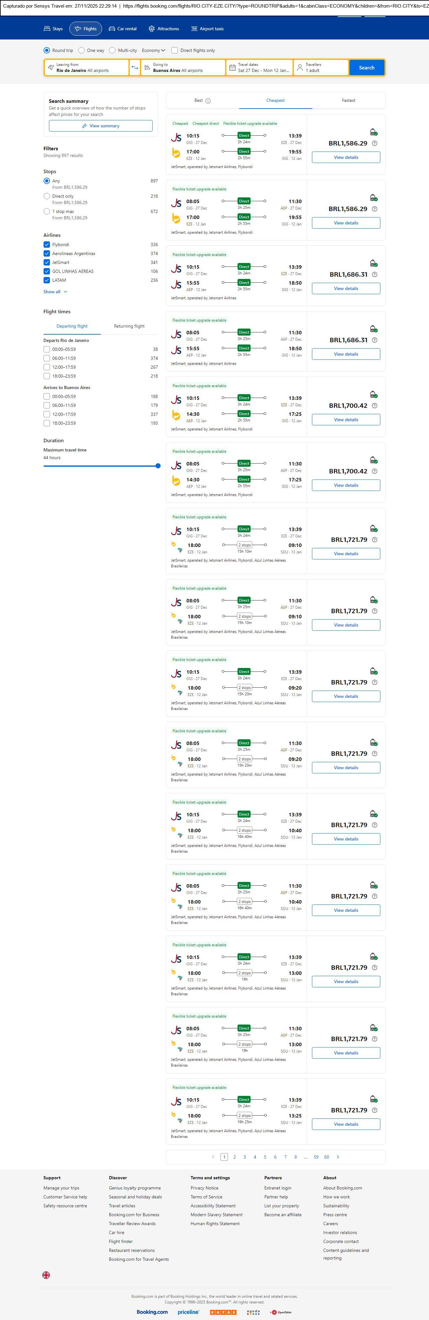
Task: Open the Returning flight times tab
Action: point(129,326)
